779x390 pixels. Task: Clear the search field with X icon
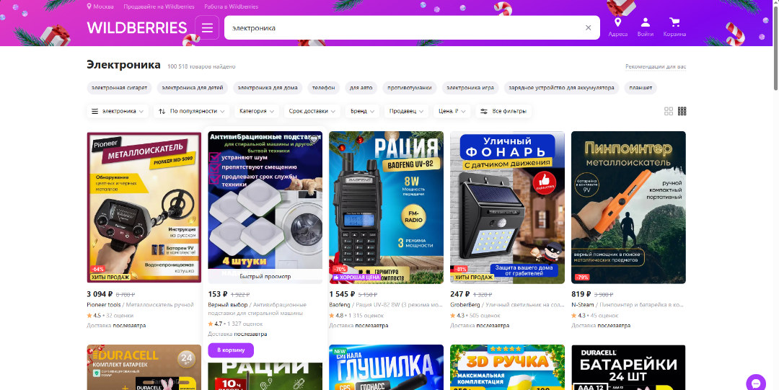pyautogui.click(x=588, y=28)
